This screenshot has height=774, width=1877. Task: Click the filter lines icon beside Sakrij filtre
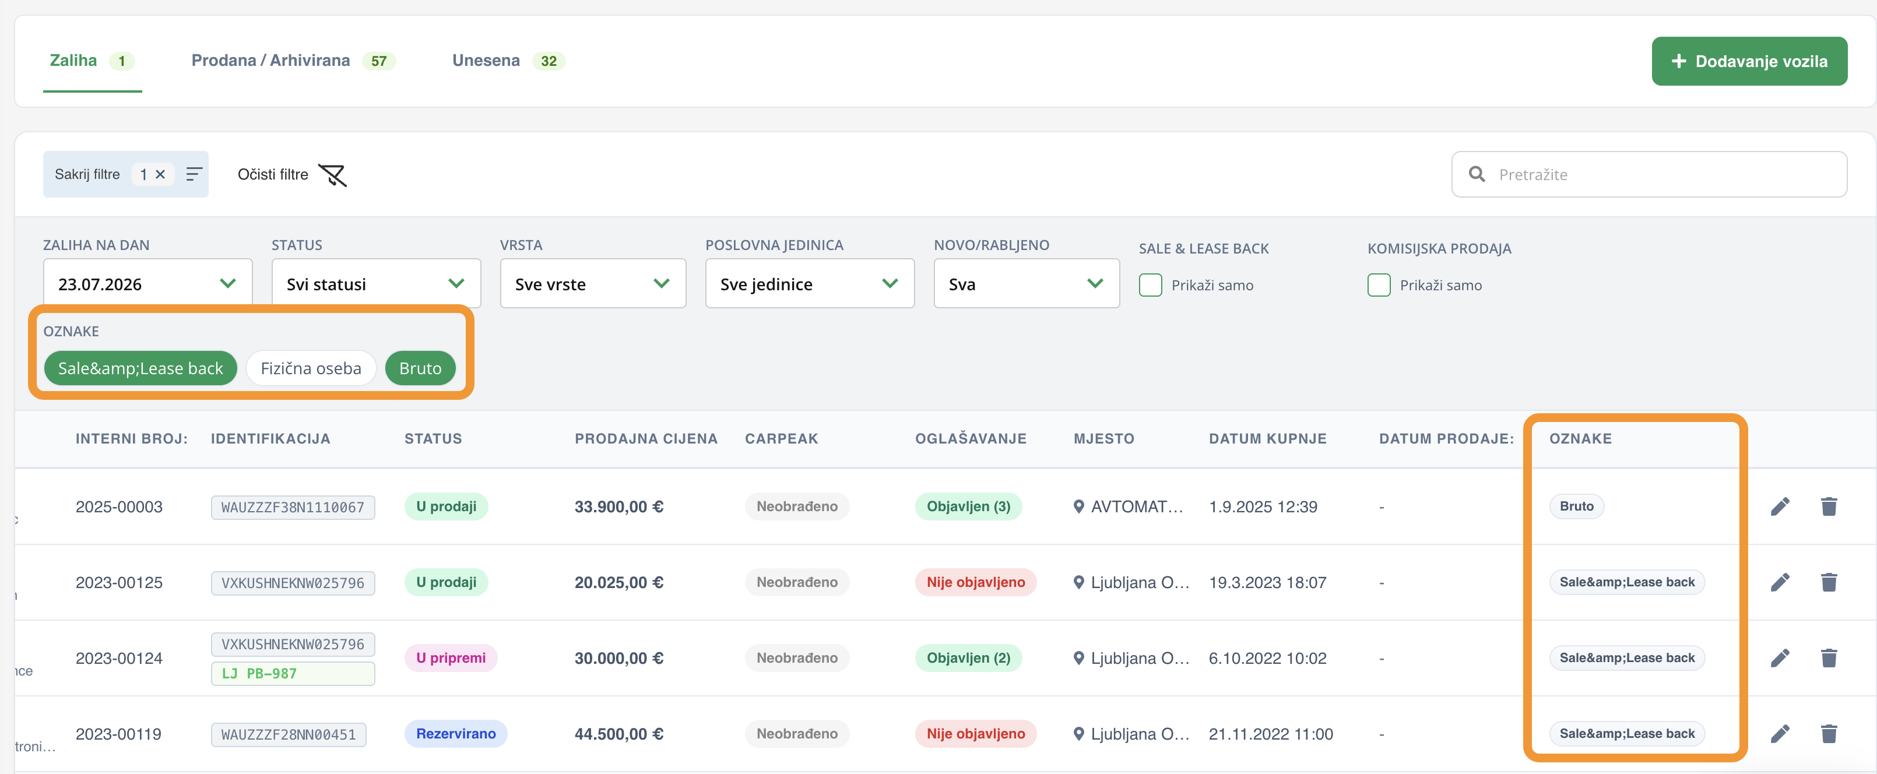(x=194, y=174)
